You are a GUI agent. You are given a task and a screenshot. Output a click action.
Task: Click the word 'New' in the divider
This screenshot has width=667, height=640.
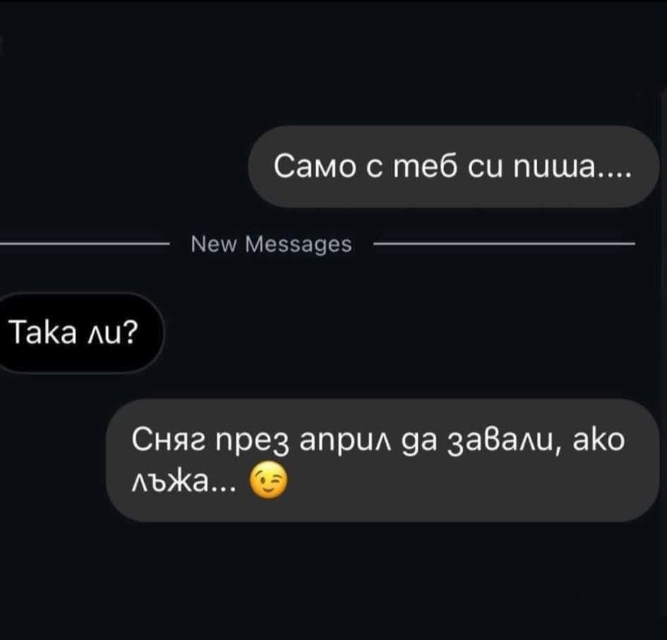(214, 244)
